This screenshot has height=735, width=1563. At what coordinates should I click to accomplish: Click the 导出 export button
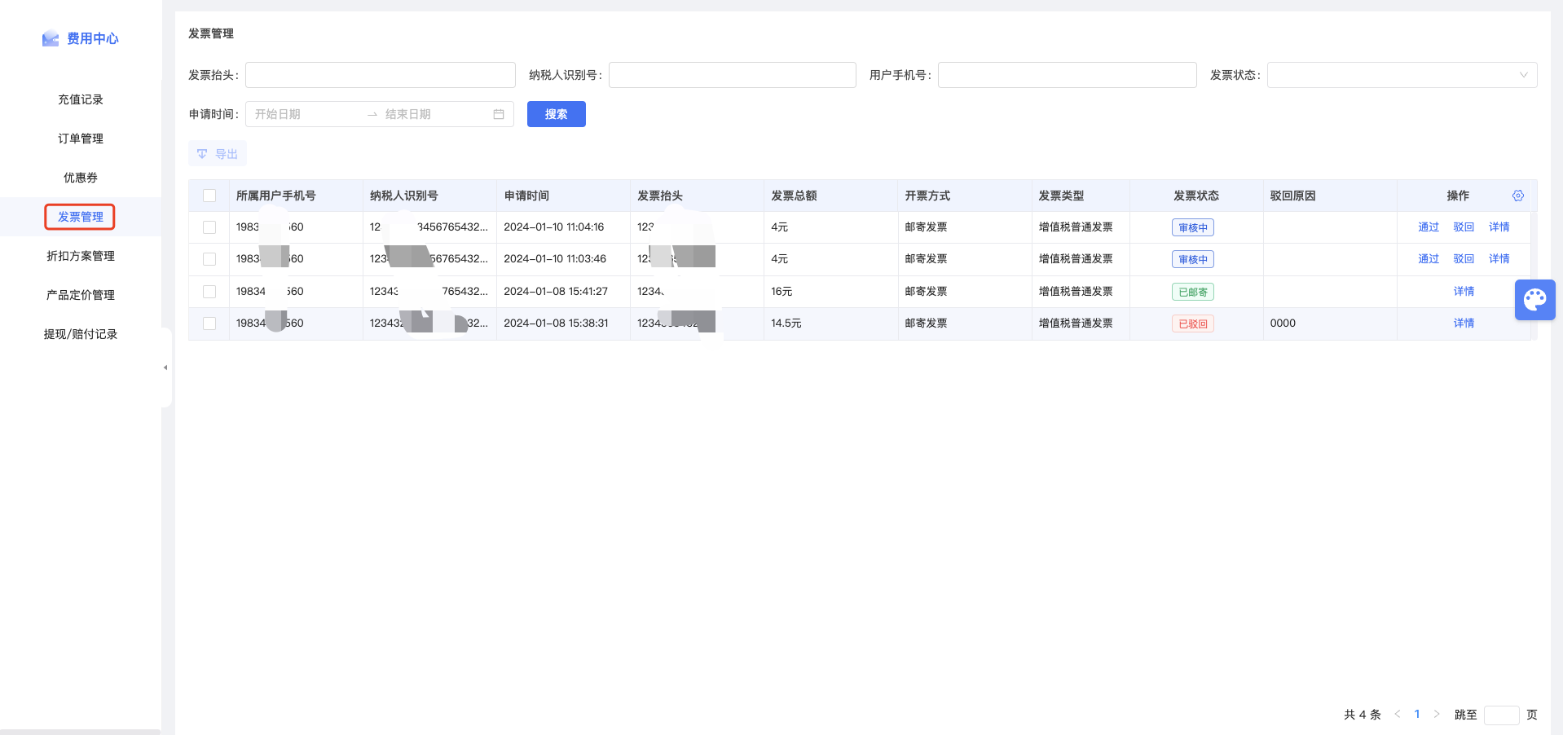(x=218, y=154)
